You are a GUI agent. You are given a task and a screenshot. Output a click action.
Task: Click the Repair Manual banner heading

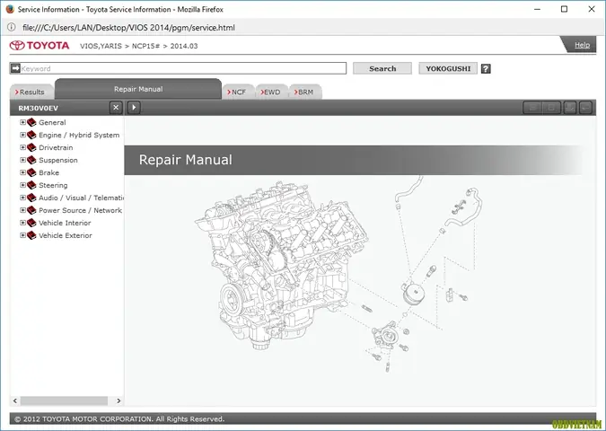coord(186,160)
